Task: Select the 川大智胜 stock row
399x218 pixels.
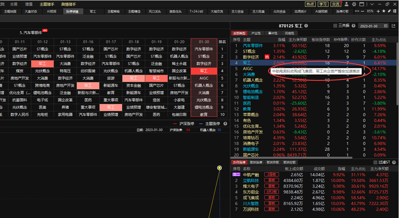Action: 314,204
